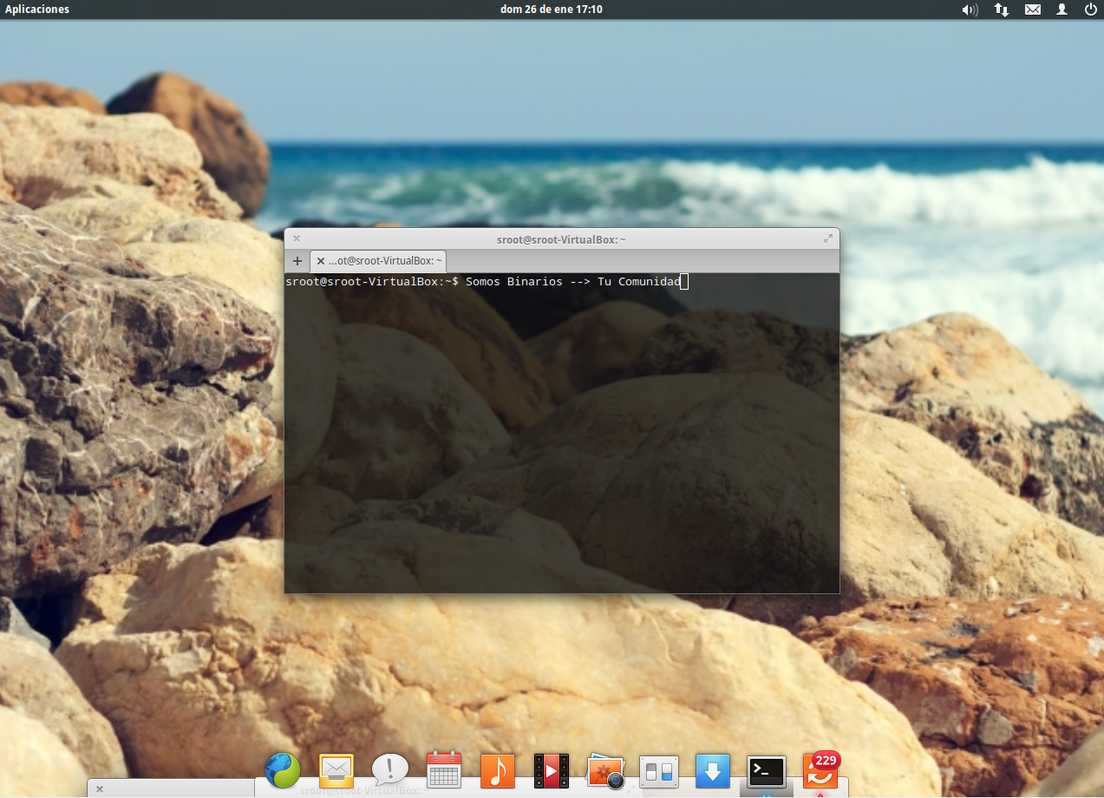
Task: Open the volume indicator in the top panel
Action: 970,10
